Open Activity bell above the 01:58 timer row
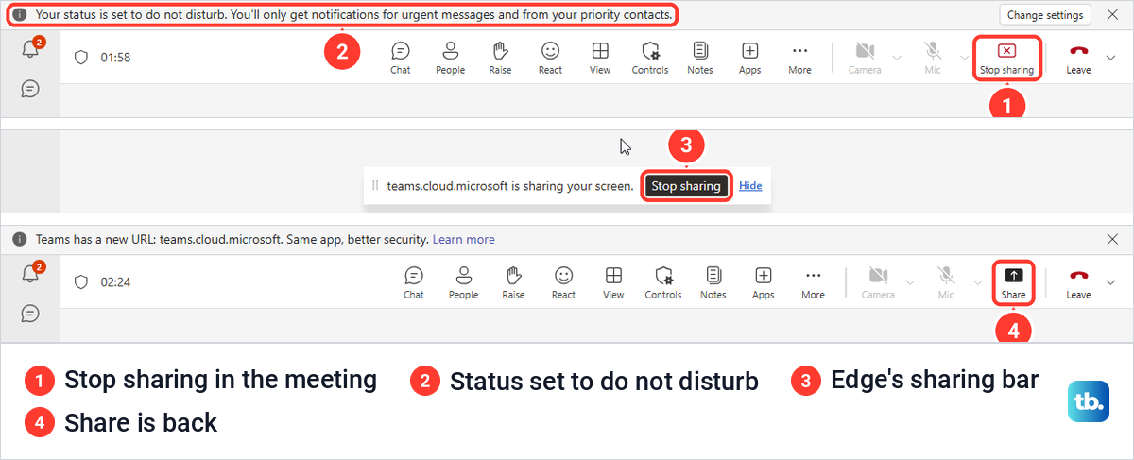1134x460 pixels. (x=31, y=49)
